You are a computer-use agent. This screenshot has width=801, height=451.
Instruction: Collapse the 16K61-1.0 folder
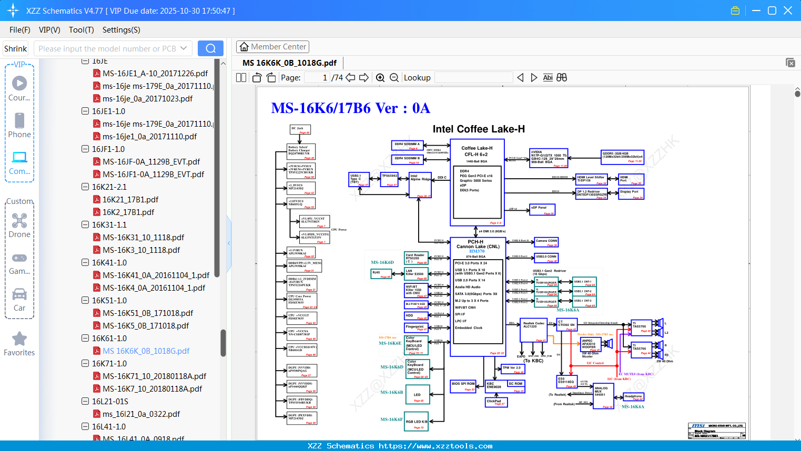pyautogui.click(x=85, y=339)
